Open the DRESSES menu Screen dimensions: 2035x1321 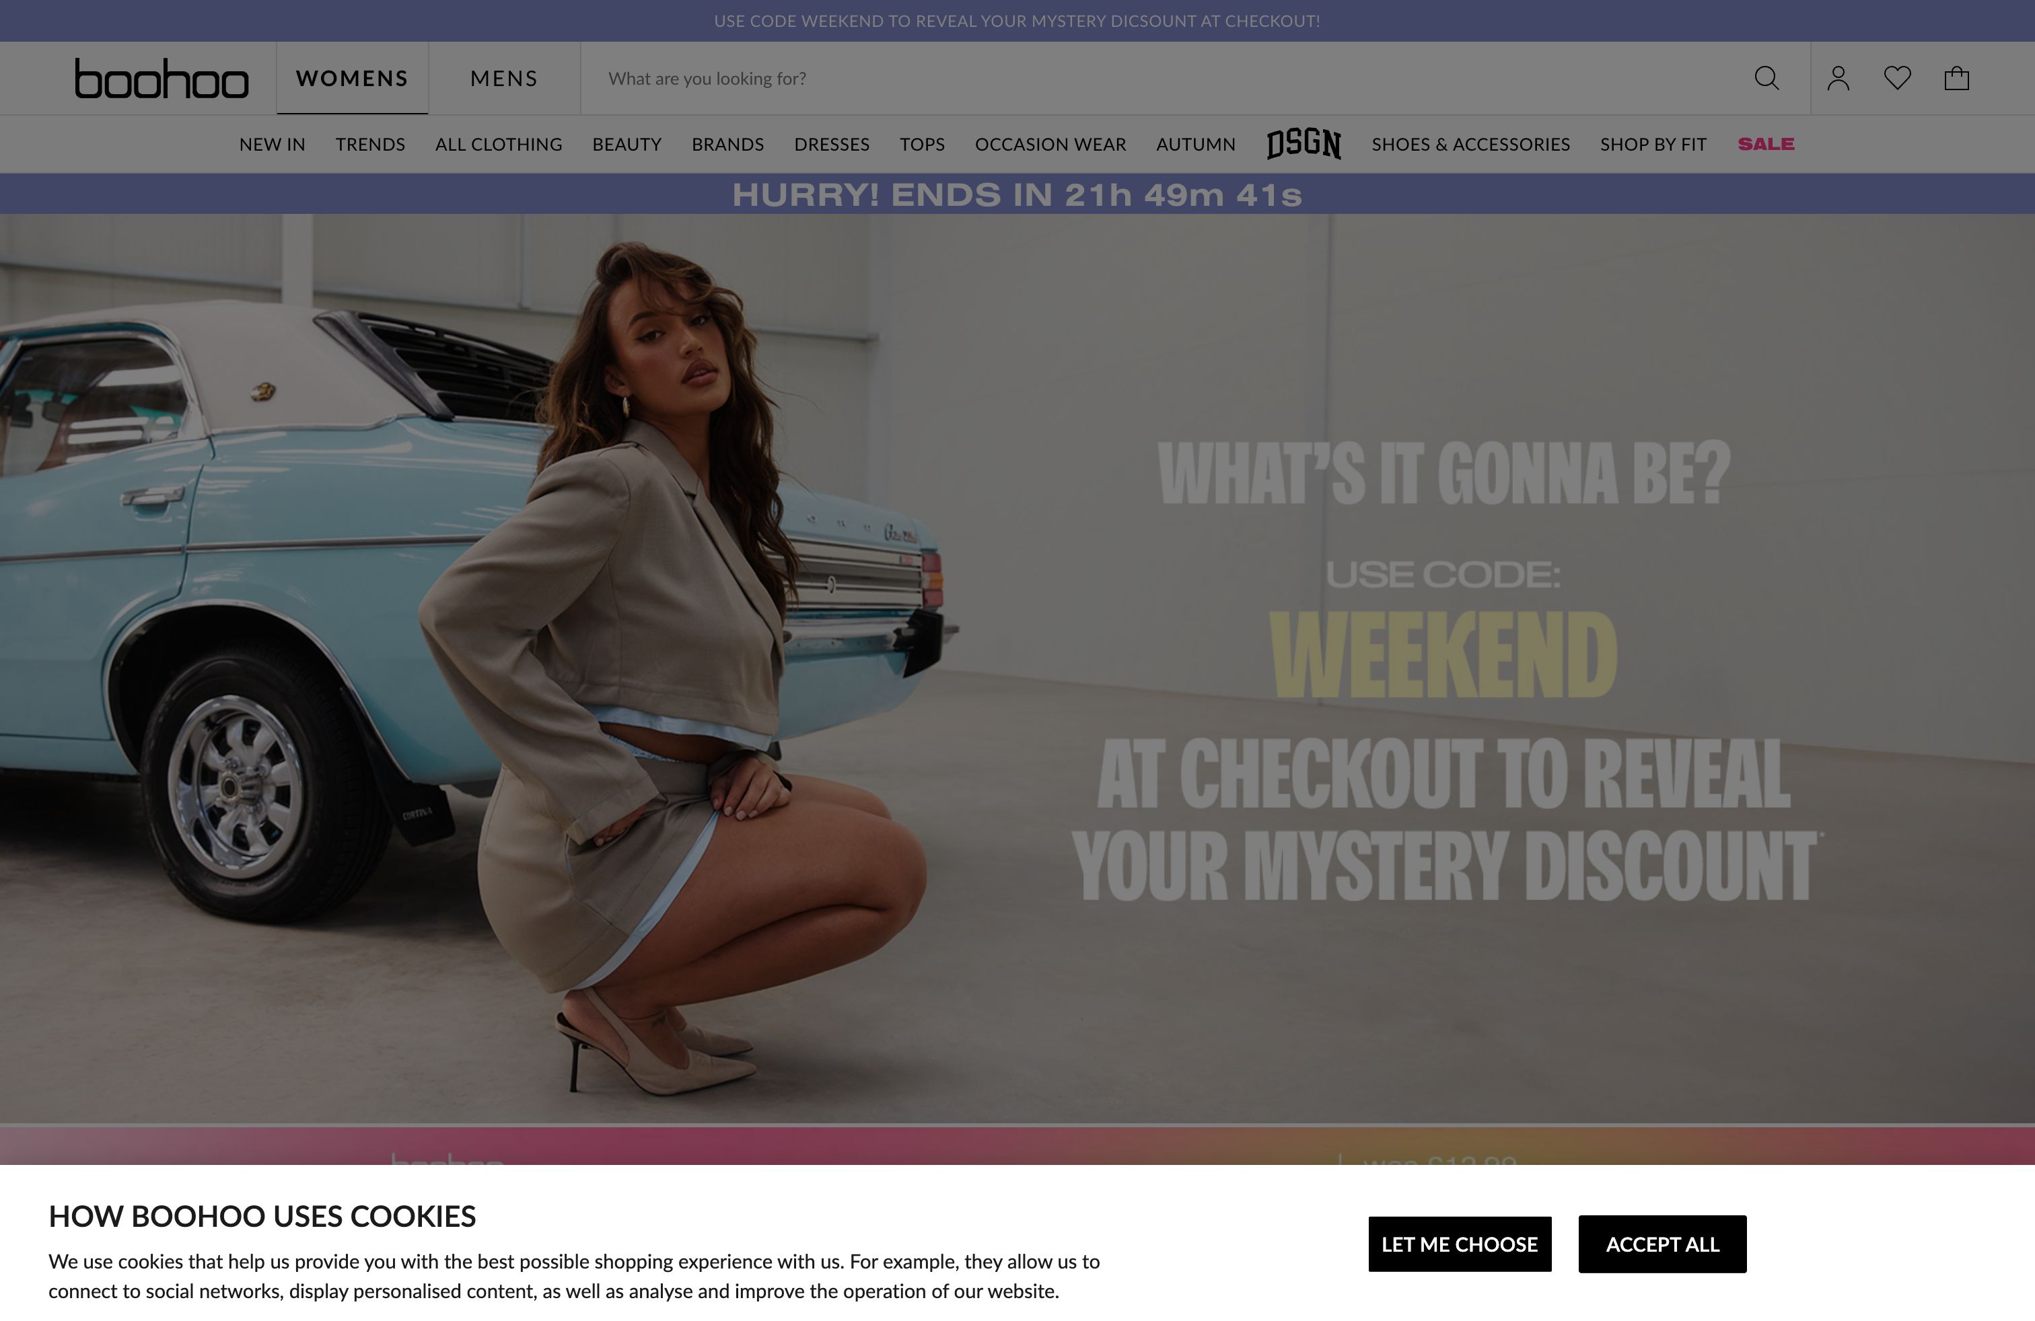point(832,145)
